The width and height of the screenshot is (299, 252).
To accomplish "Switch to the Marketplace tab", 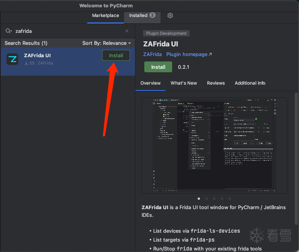I will (x=105, y=15).
